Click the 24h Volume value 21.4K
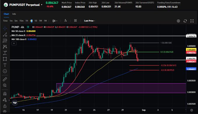The height and width of the screenshot is (114, 198). [117, 7]
